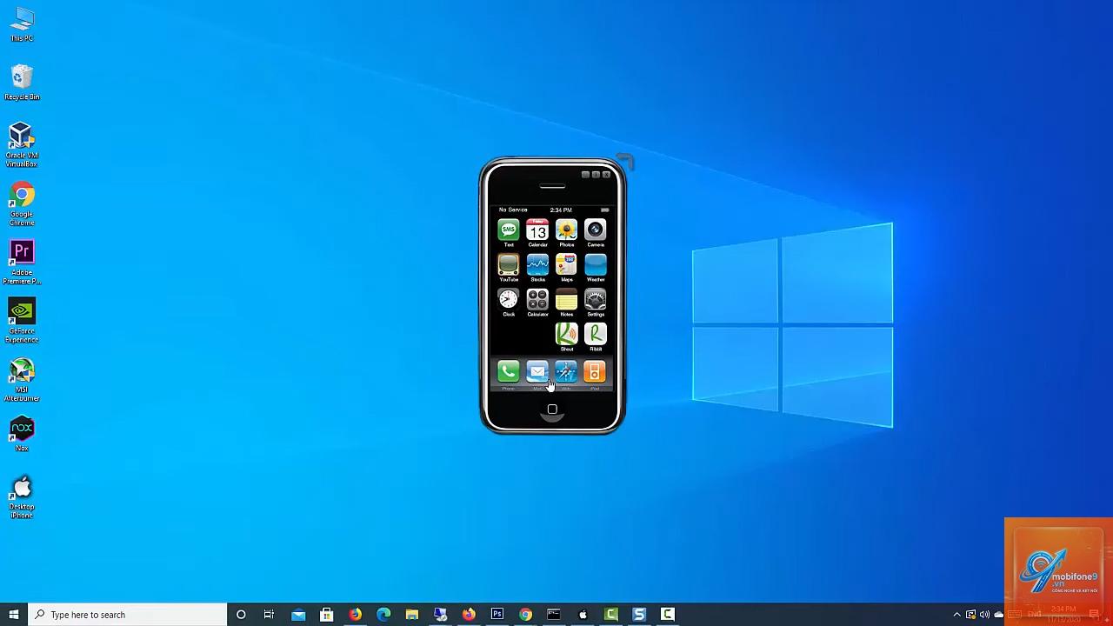Viewport: 1113px width, 626px height.
Task: Open the iPhone Settings app
Action: [x=595, y=300]
